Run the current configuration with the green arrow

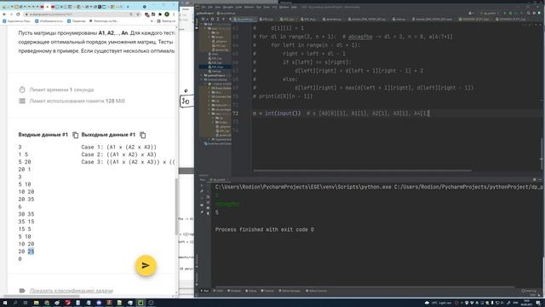[x=505, y=14]
